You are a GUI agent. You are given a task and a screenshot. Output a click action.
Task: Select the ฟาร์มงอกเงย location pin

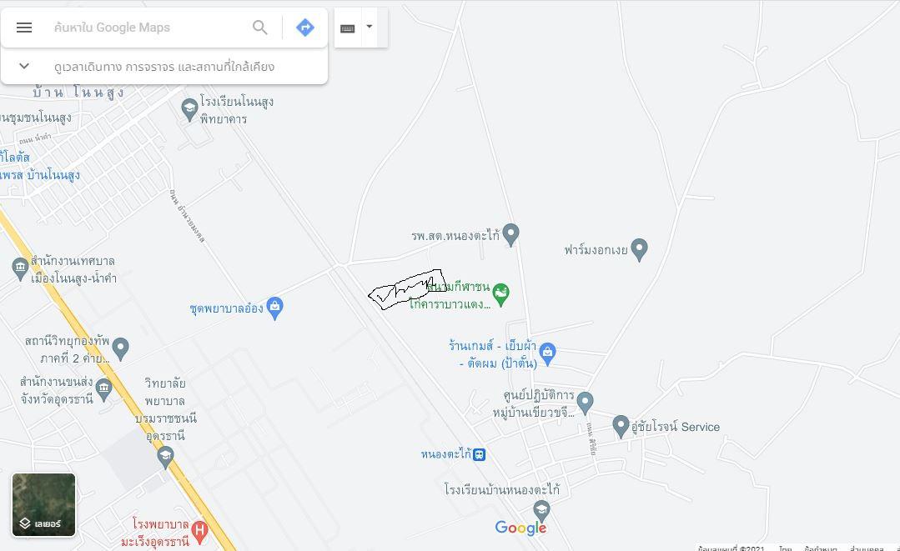tap(639, 249)
